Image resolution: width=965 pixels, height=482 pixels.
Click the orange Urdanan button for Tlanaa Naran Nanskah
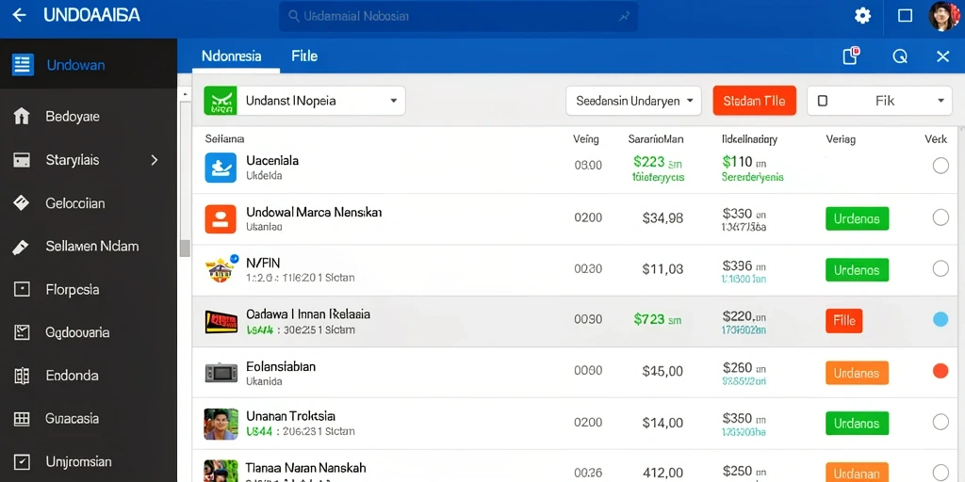(857, 473)
